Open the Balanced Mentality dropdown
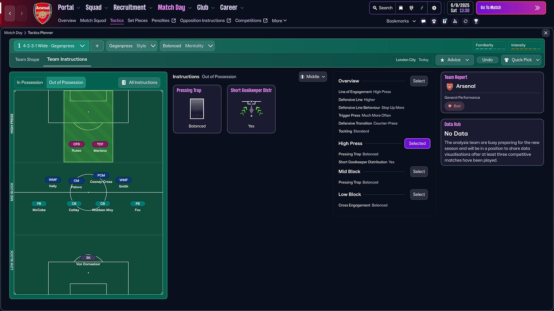The width and height of the screenshot is (554, 311). pyautogui.click(x=187, y=46)
